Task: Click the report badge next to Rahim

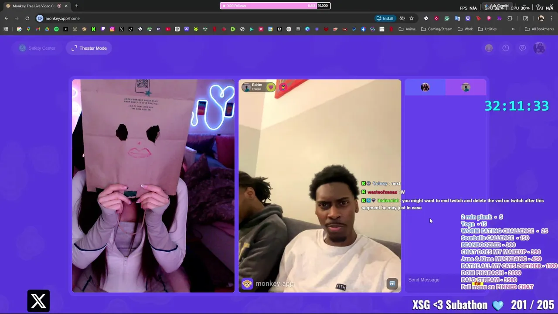Action: click(283, 87)
